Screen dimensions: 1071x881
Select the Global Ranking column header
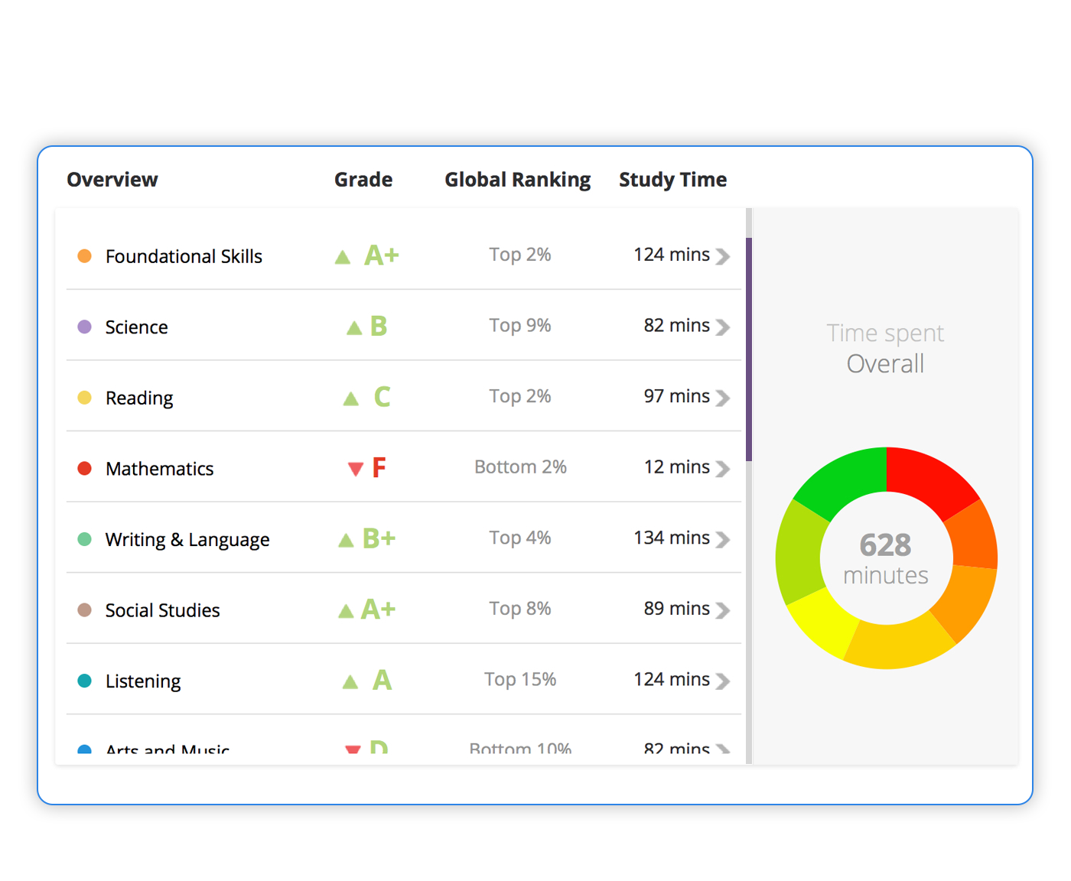coord(518,180)
